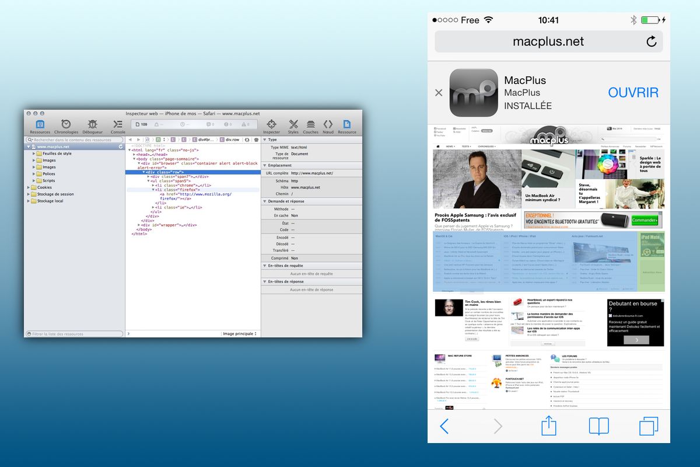Show the Nœud node icon
This screenshot has height=467, width=700.
point(328,124)
